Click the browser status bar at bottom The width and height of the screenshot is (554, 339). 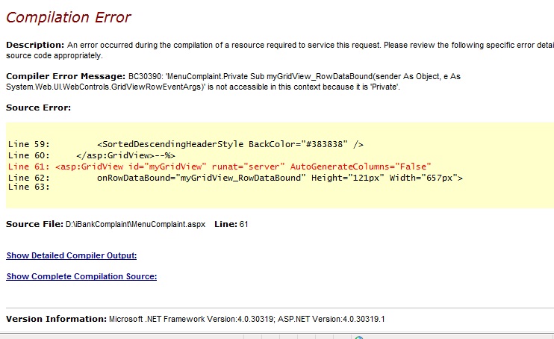(x=277, y=336)
